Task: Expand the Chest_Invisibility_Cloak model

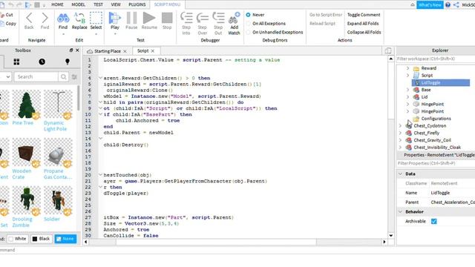Action: tap(401, 148)
